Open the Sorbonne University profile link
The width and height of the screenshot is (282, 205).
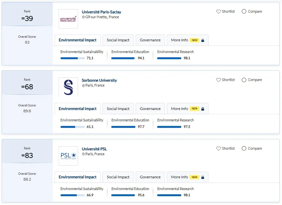click(99, 80)
